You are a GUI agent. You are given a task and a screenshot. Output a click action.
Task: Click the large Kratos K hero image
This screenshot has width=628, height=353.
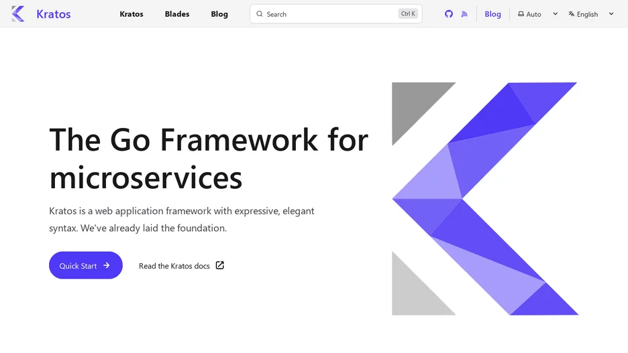[485, 199]
